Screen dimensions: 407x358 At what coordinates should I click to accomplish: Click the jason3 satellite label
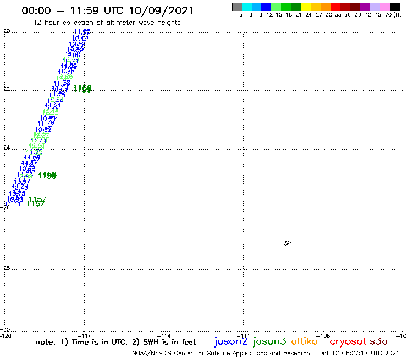point(269,341)
